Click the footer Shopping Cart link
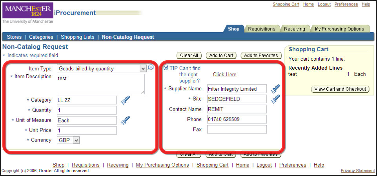This screenshot has height=176, width=377. click(213, 165)
